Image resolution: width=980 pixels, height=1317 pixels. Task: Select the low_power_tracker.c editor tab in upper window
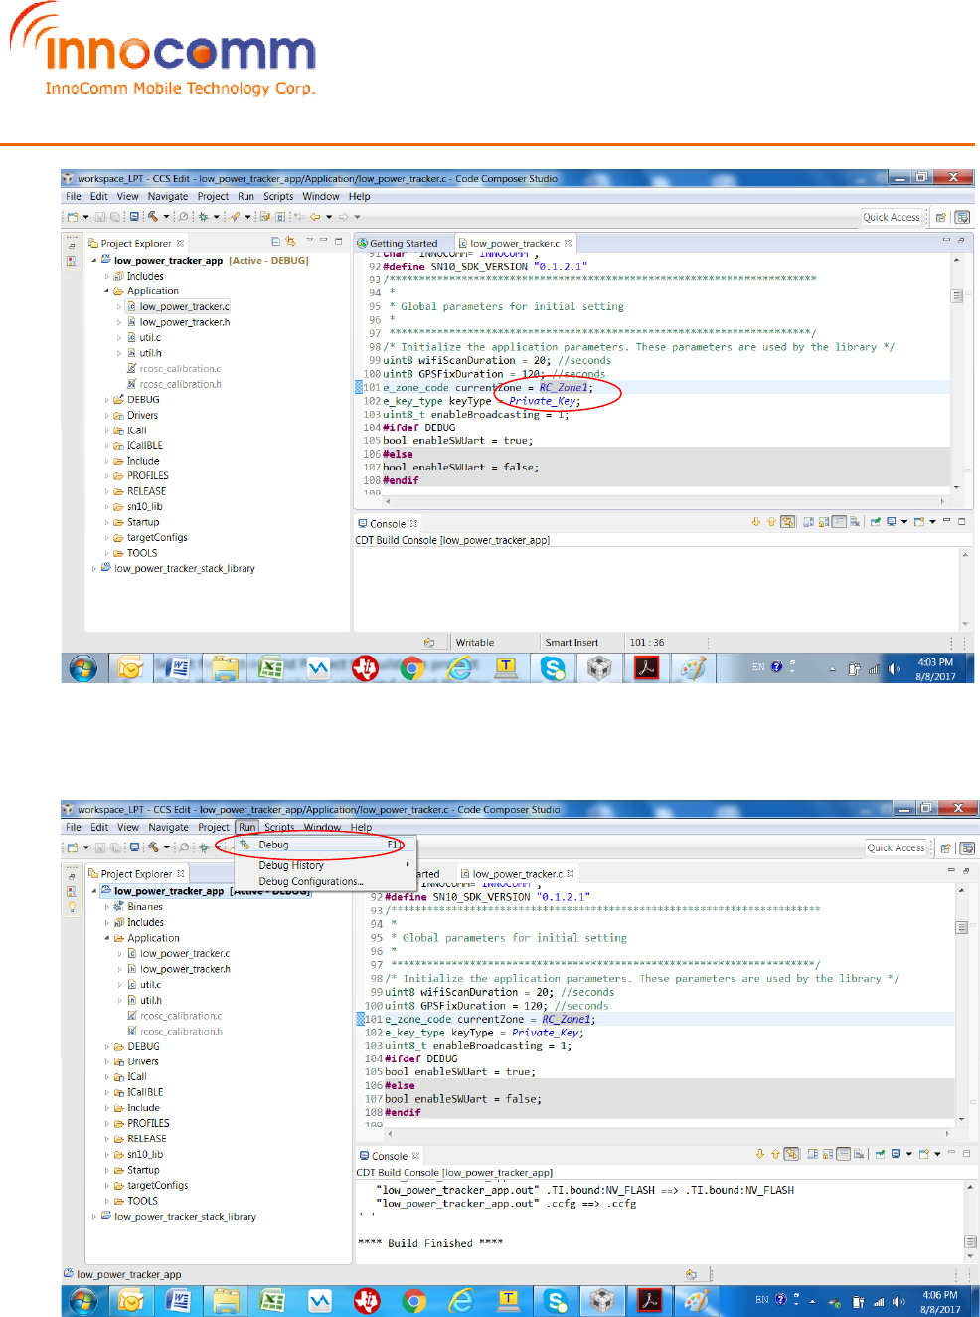(514, 243)
